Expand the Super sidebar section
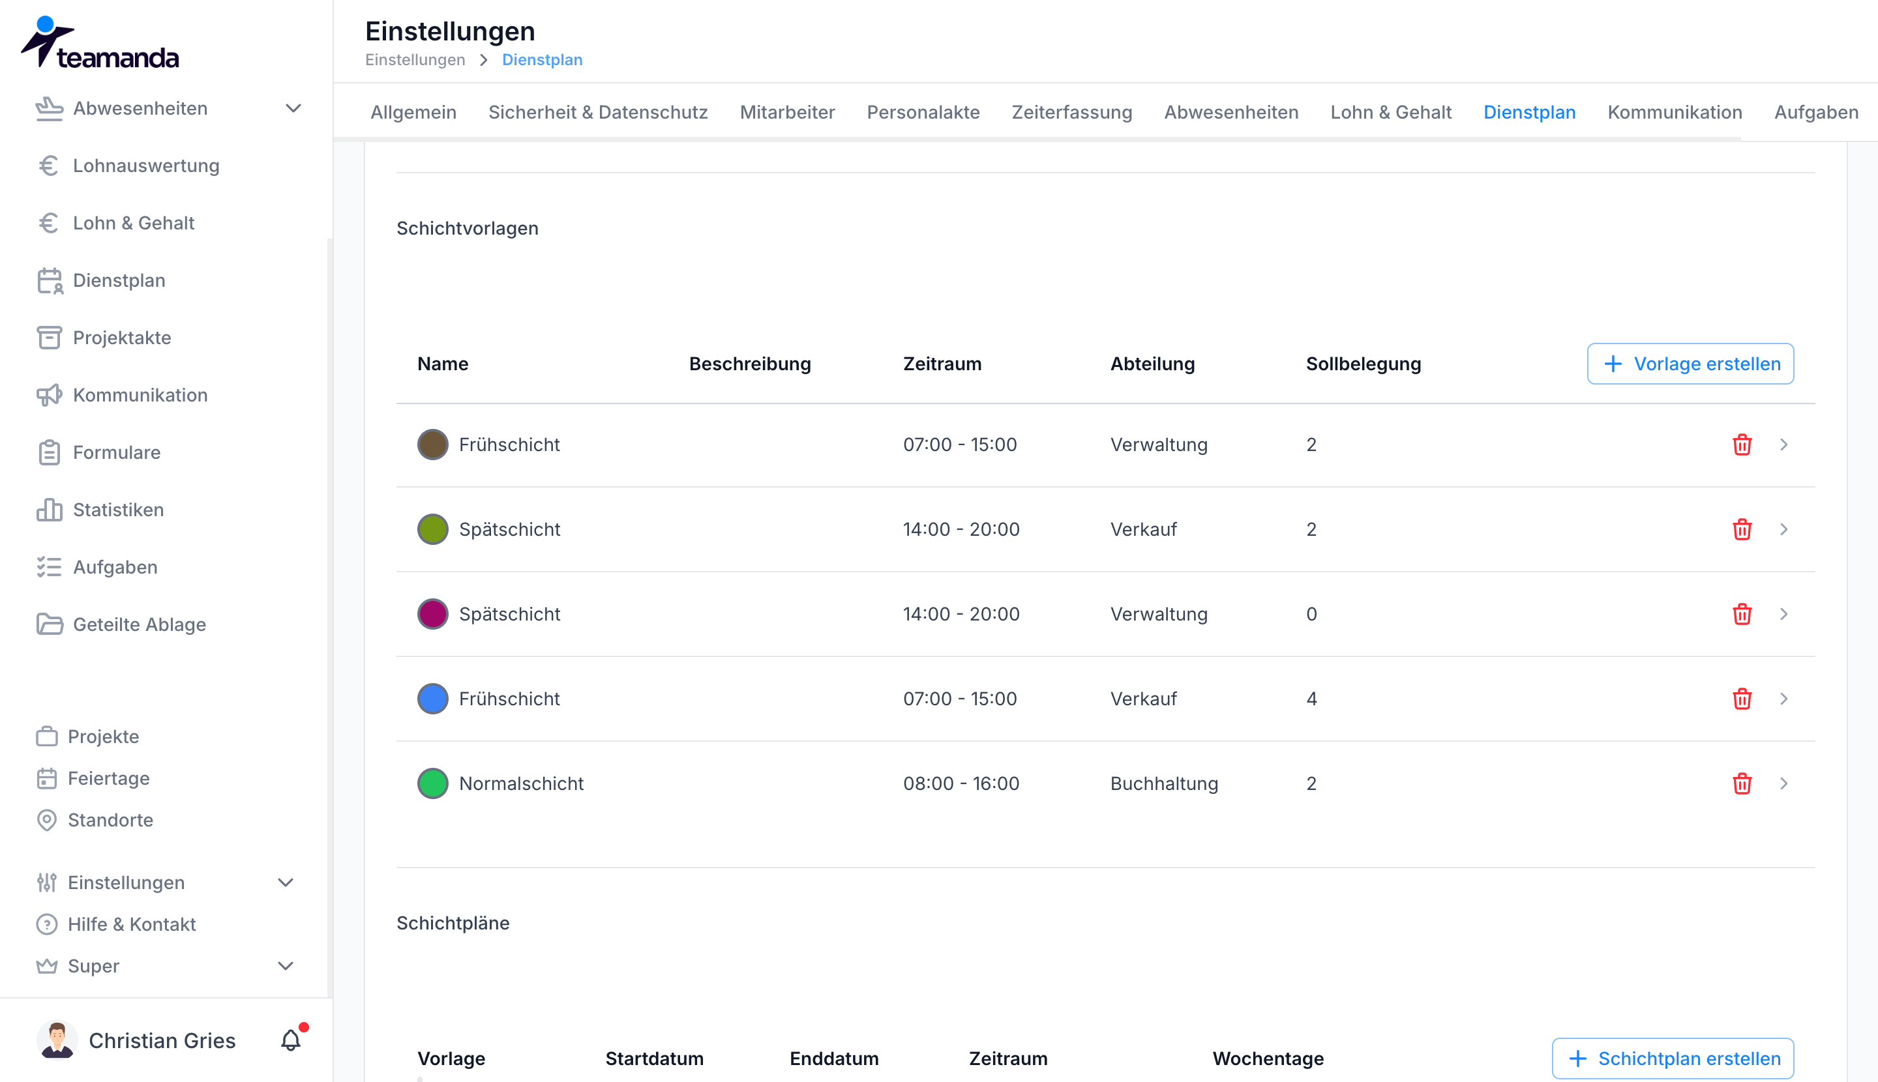The height and width of the screenshot is (1082, 1878). point(286,966)
